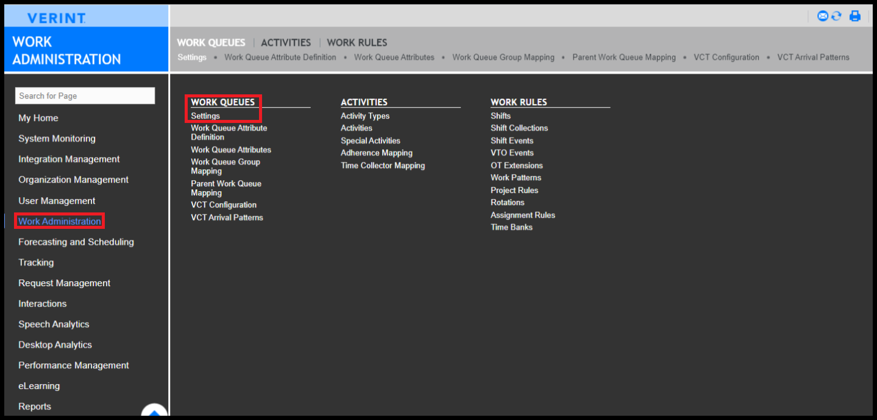The image size is (877, 420).
Task: Open Forecasting and Scheduling in sidebar
Action: pos(76,242)
